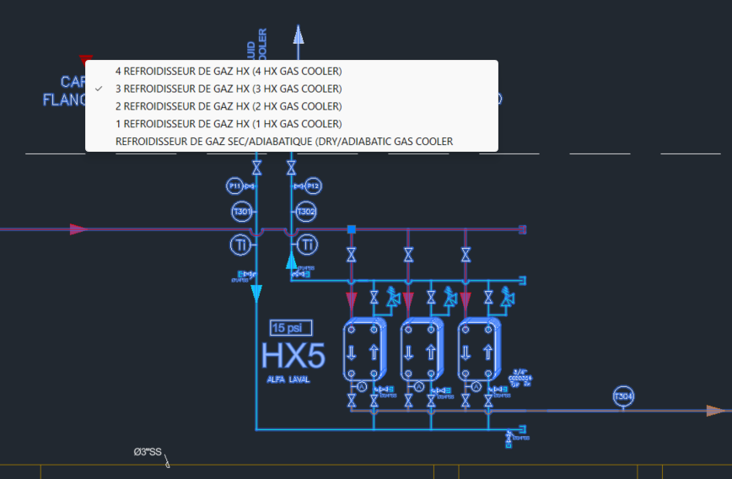Click the red flow arrow on the left main line

(78, 229)
